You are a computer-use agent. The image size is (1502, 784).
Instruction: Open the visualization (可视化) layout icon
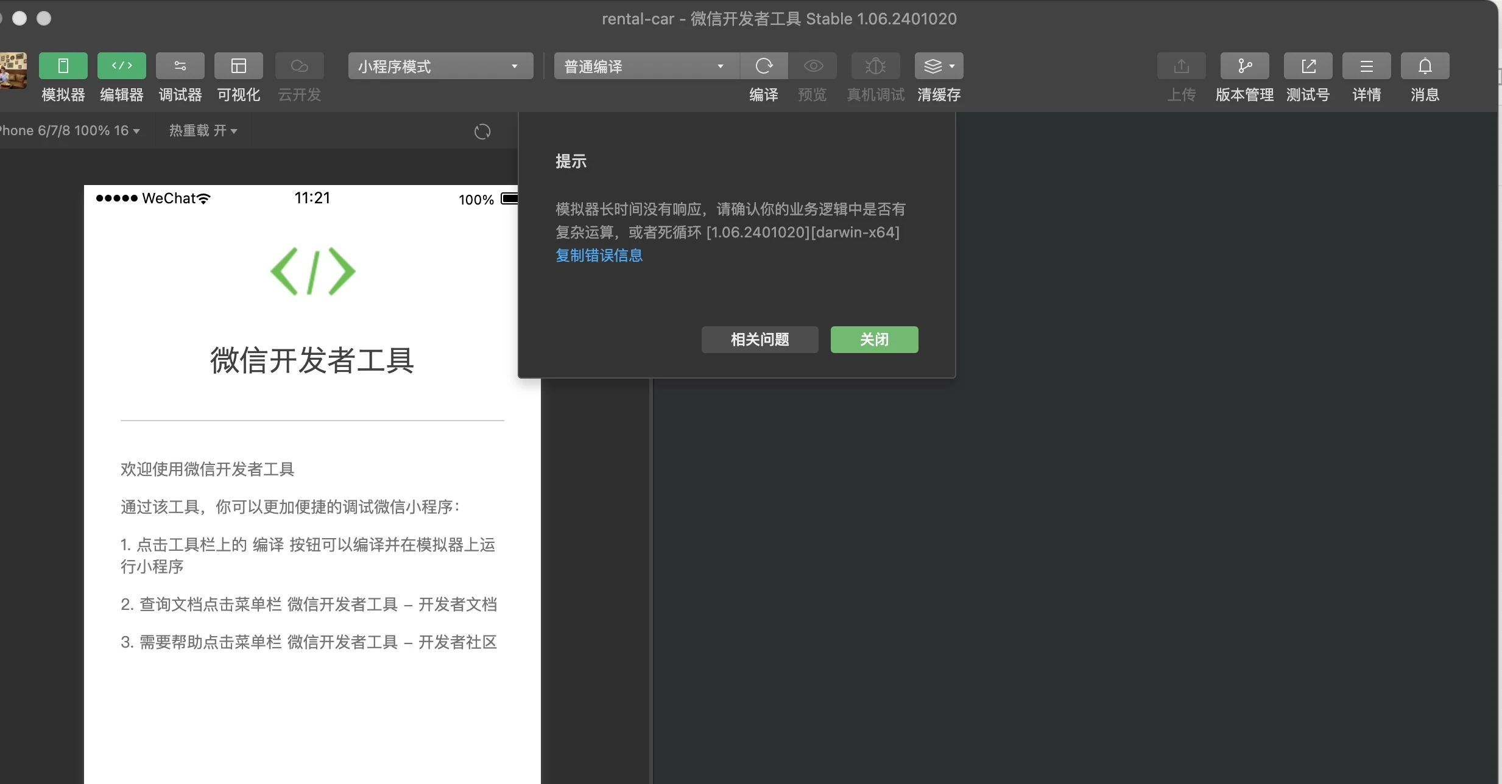[238, 66]
